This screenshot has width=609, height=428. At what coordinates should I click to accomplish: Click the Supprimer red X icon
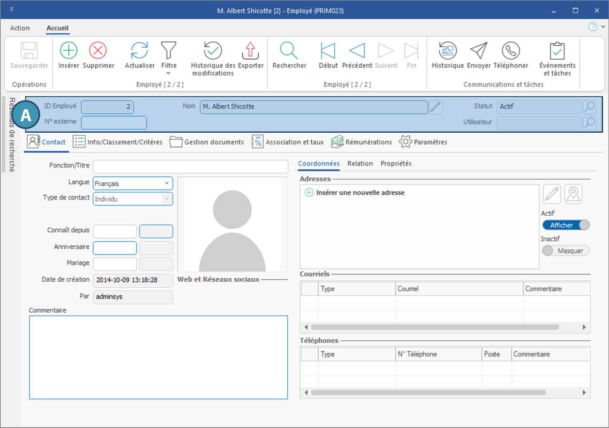[98, 51]
